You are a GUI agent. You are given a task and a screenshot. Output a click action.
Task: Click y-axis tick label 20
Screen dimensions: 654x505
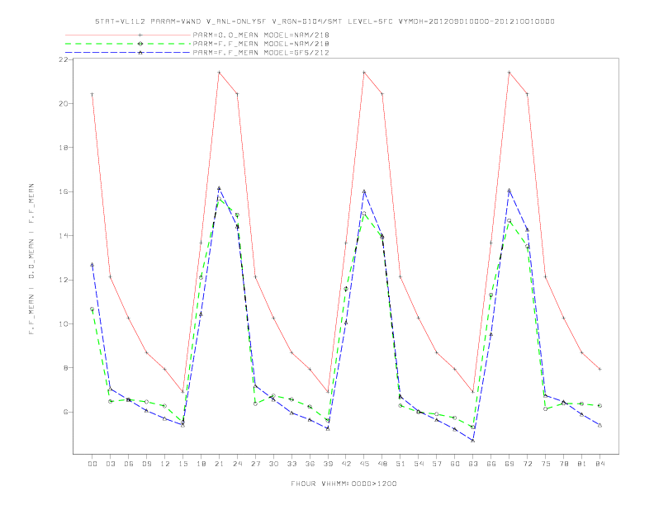pyautogui.click(x=63, y=103)
